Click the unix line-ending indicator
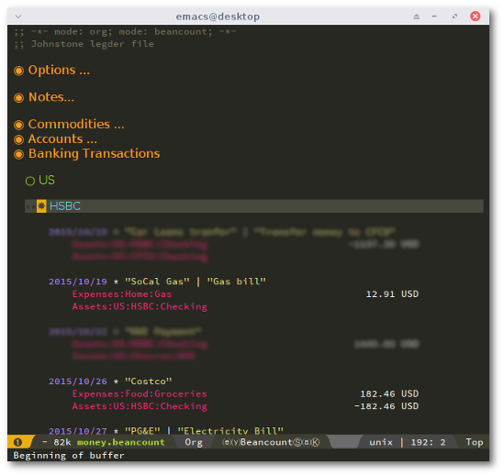This screenshot has height=476, width=504. (x=381, y=442)
